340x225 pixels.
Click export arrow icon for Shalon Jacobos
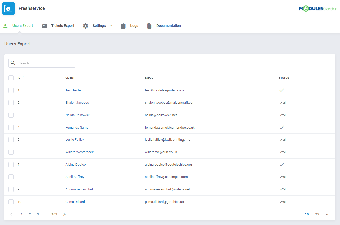283,103
